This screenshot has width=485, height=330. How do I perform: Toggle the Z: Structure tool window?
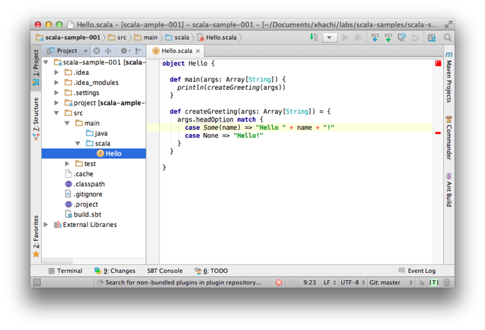36,119
